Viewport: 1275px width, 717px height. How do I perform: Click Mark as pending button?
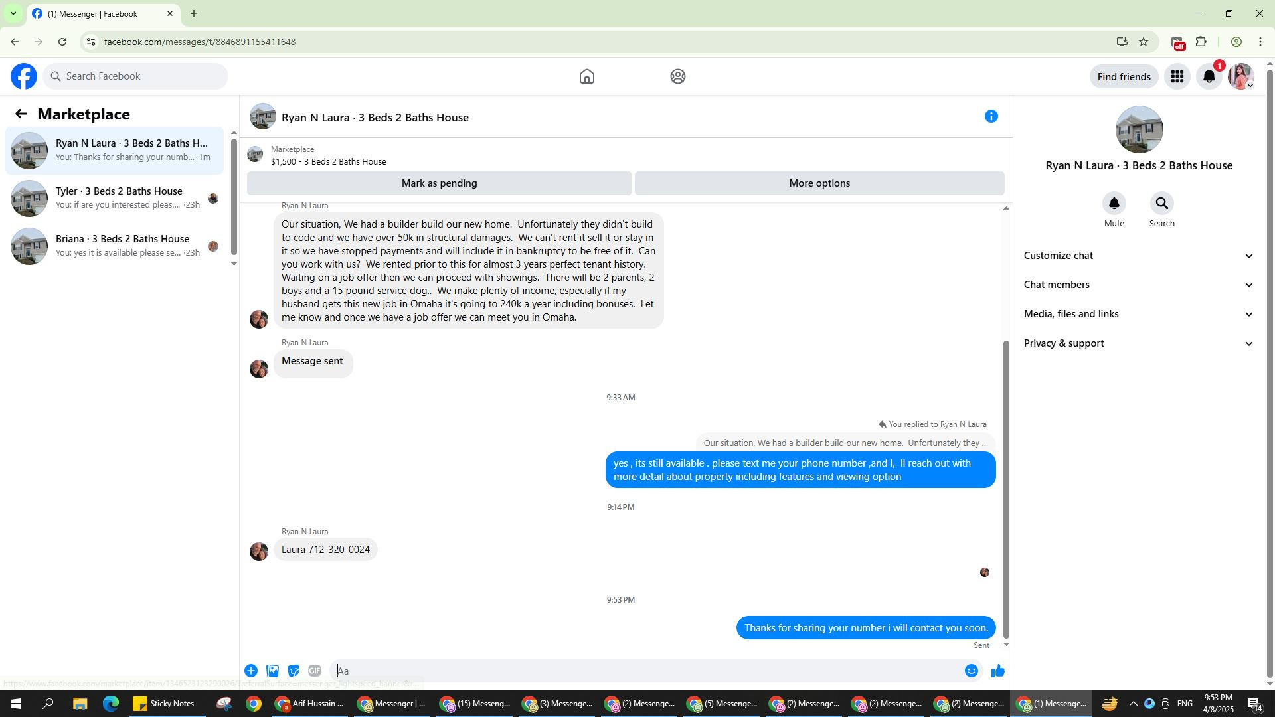439,183
